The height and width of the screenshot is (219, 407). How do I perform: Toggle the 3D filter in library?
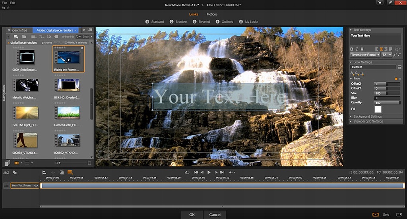[x=49, y=37]
